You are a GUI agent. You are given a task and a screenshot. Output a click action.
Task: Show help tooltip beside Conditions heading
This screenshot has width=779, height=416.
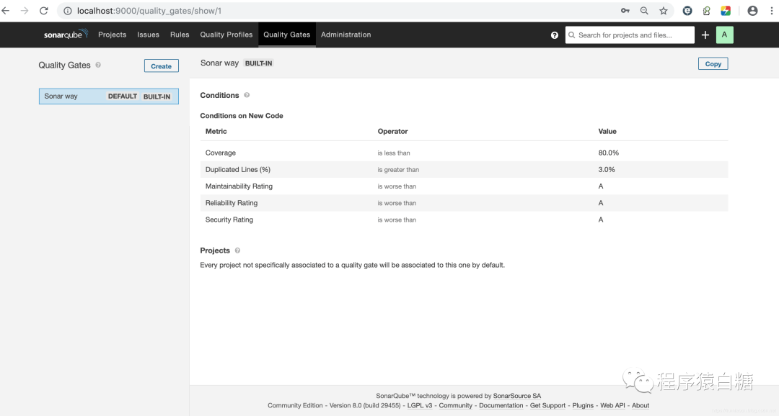(x=247, y=95)
